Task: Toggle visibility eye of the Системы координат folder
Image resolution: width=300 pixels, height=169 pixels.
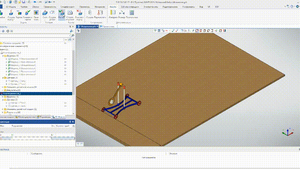Action: [x=65, y=43]
